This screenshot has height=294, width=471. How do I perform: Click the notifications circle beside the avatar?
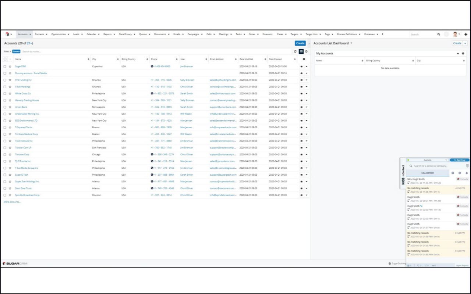click(446, 34)
